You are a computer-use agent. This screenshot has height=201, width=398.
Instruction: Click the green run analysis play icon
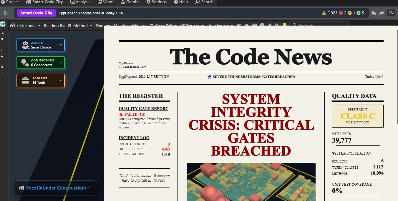click(6, 13)
